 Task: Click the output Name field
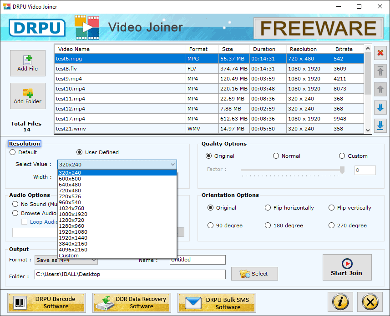198,260
